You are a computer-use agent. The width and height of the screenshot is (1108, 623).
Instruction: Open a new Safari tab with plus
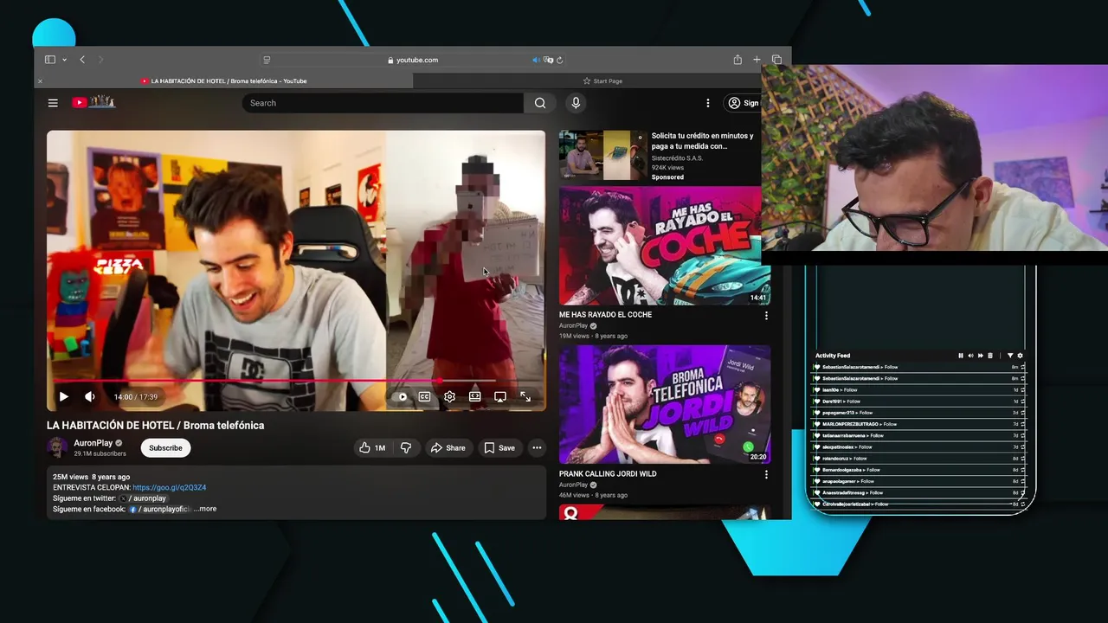757,60
